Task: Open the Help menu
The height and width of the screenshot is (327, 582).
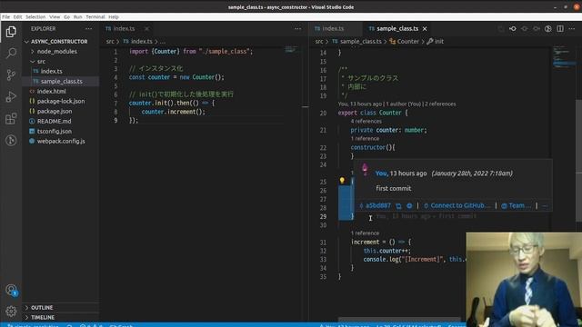Action: pos(114,17)
